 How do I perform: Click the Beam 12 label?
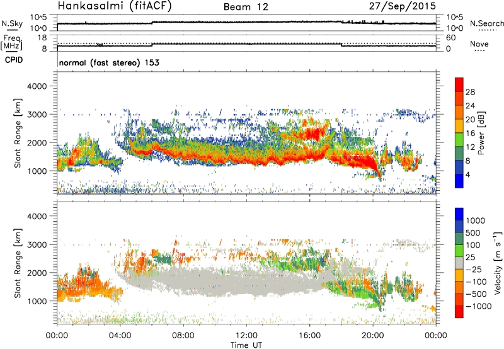[246, 7]
